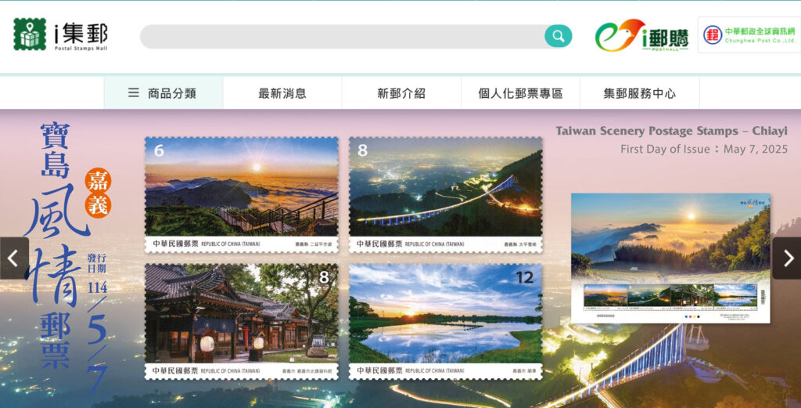Click the First Day of Issue date text

703,149
